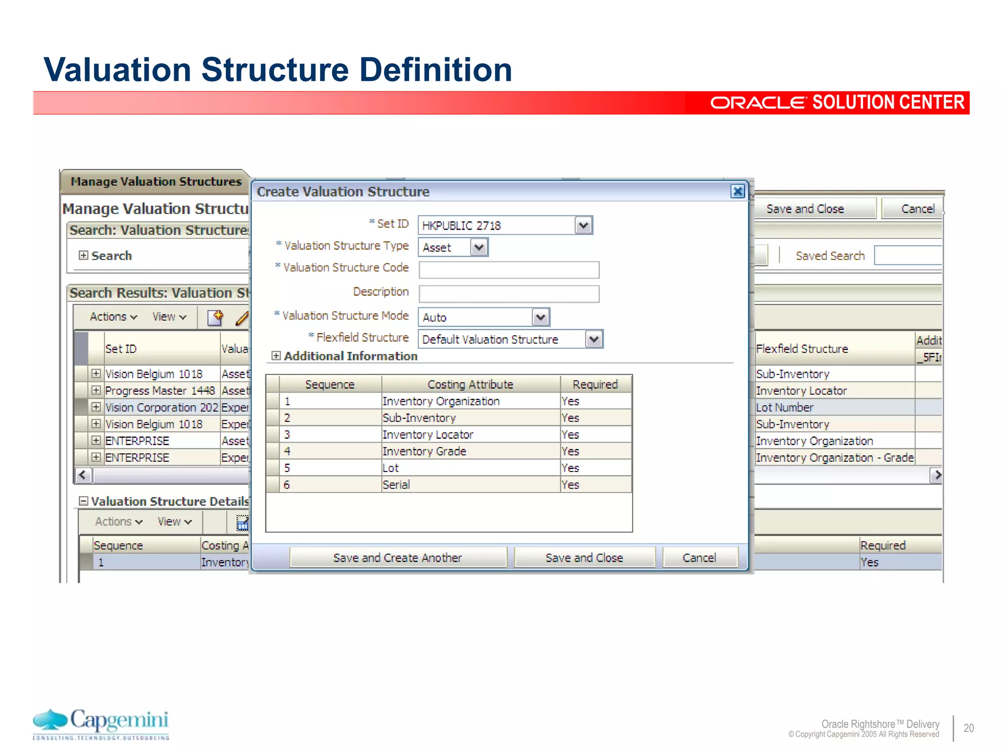The height and width of the screenshot is (752, 1003).
Task: Click the grid icon in Valuation Structure Details toolbar
Action: click(242, 522)
